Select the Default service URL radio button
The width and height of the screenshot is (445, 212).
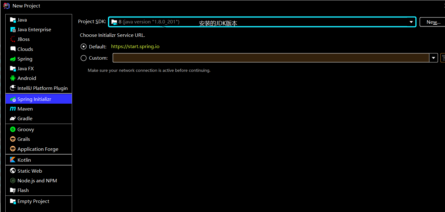click(84, 47)
